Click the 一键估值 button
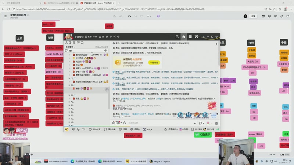Viewport: 294px width, 165px height. 154,63
